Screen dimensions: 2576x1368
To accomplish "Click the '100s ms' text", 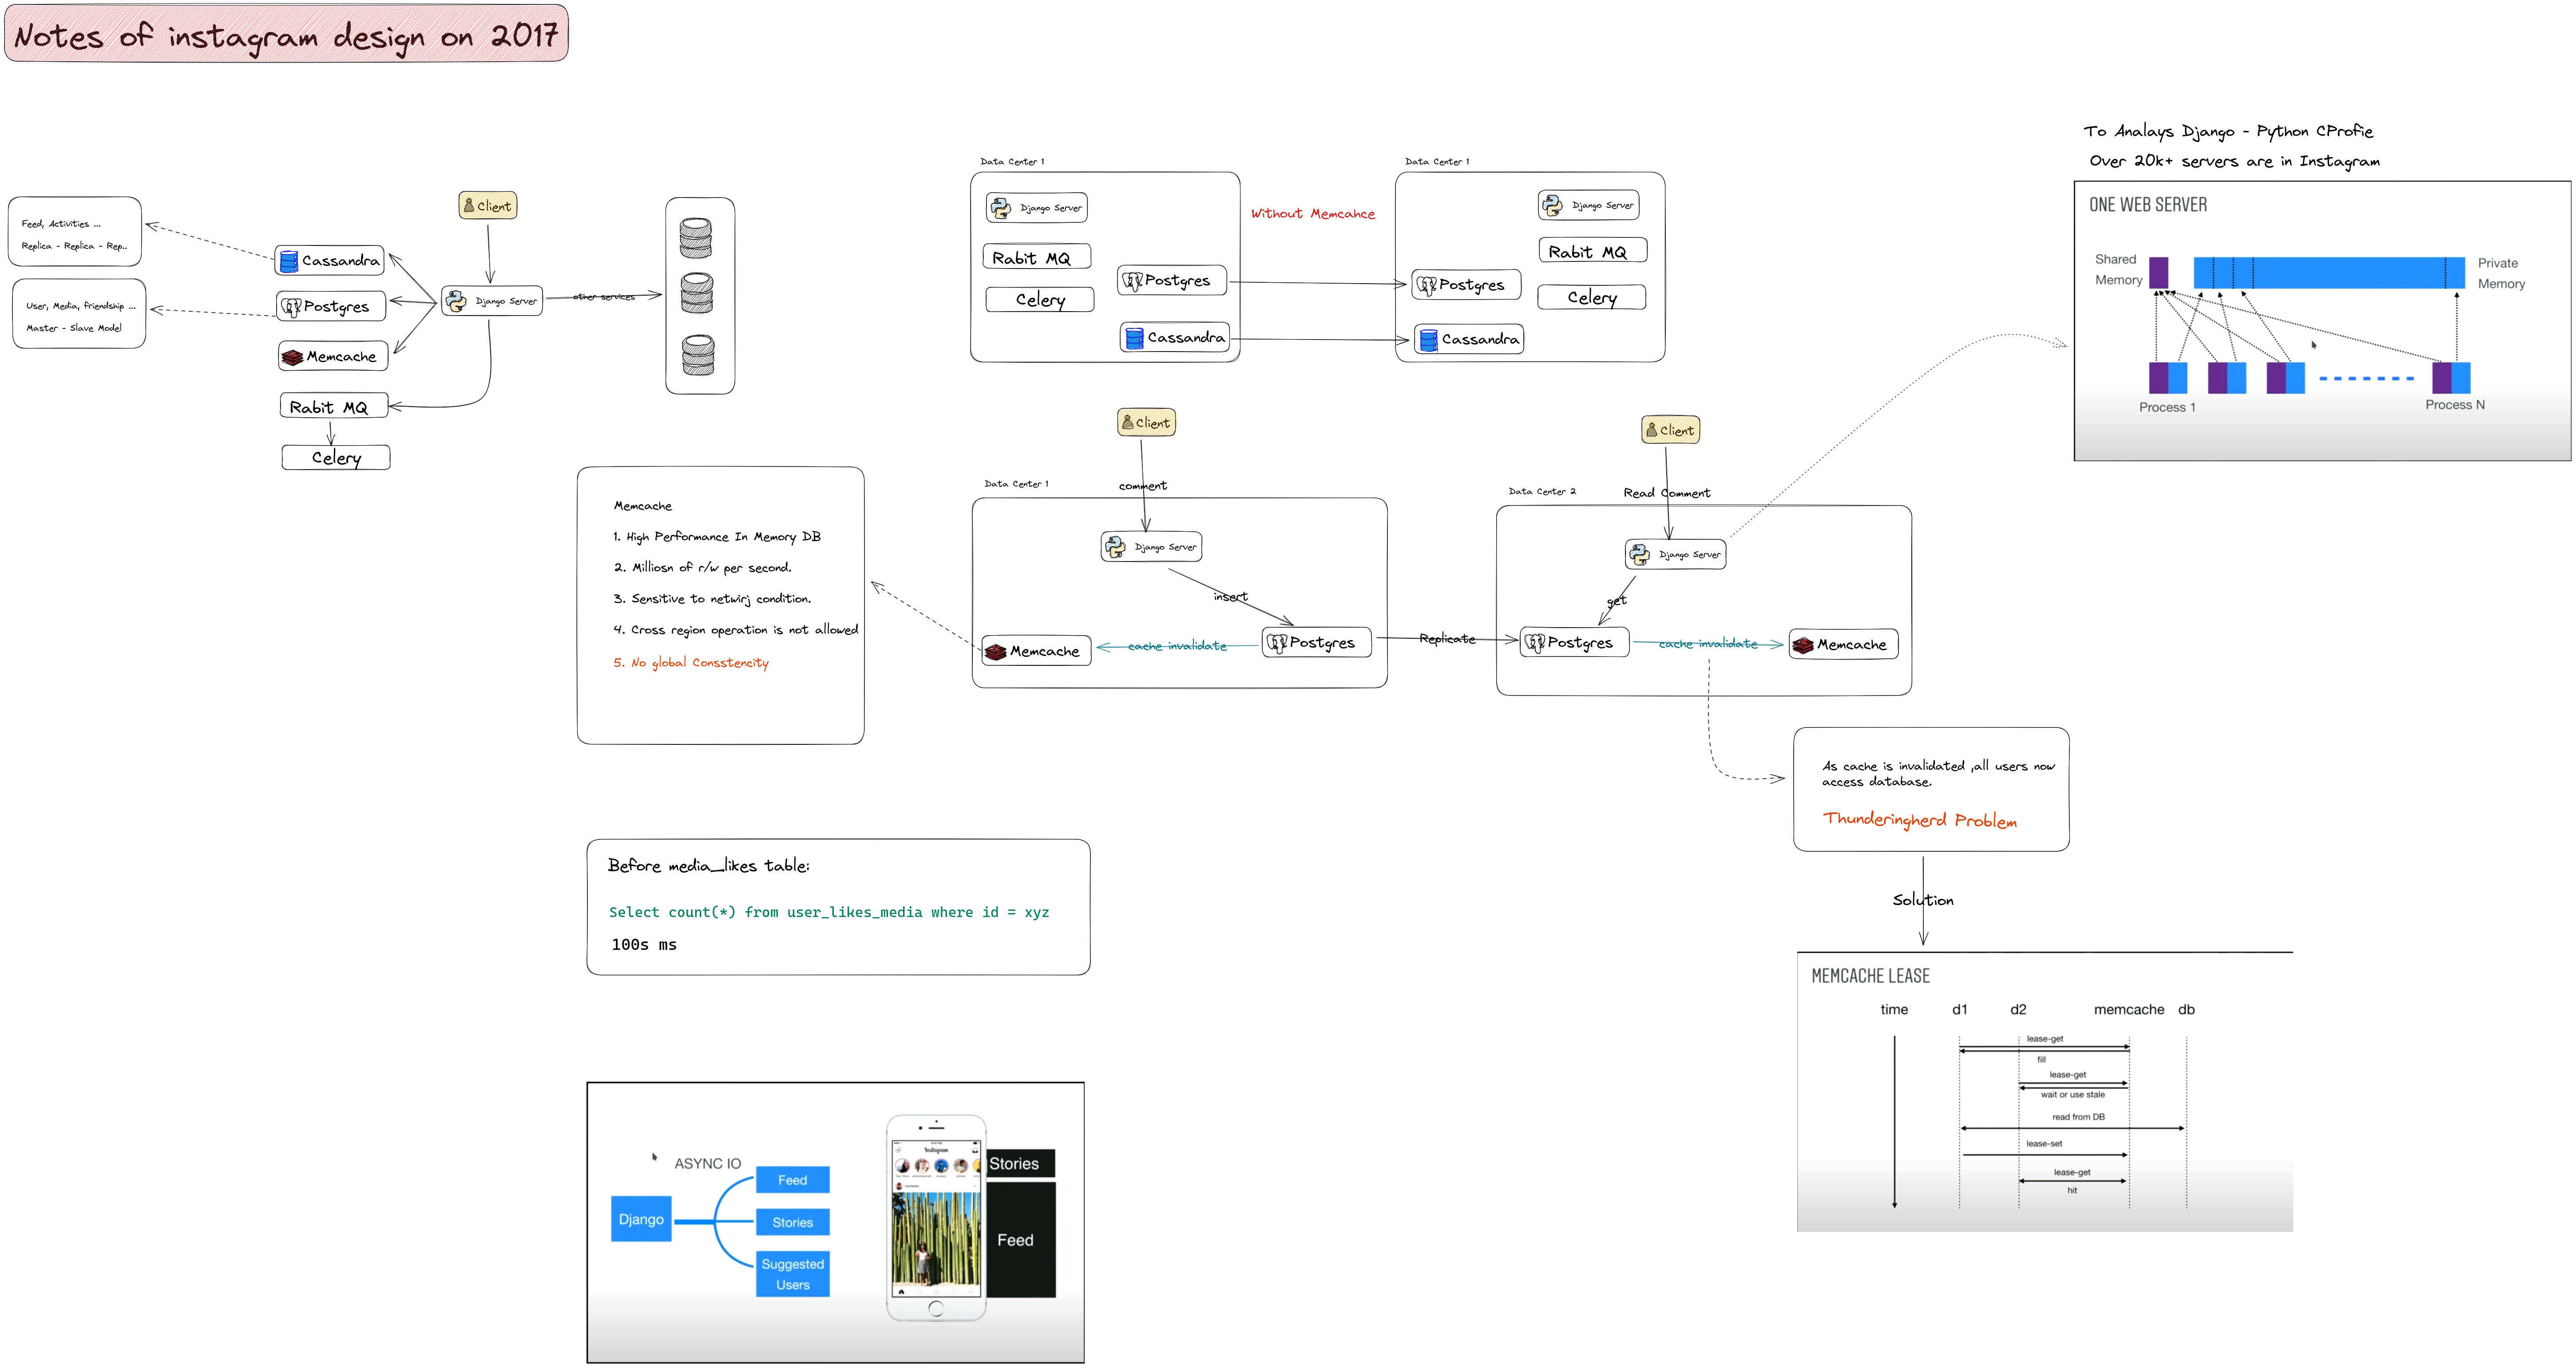I will pyautogui.click(x=644, y=945).
